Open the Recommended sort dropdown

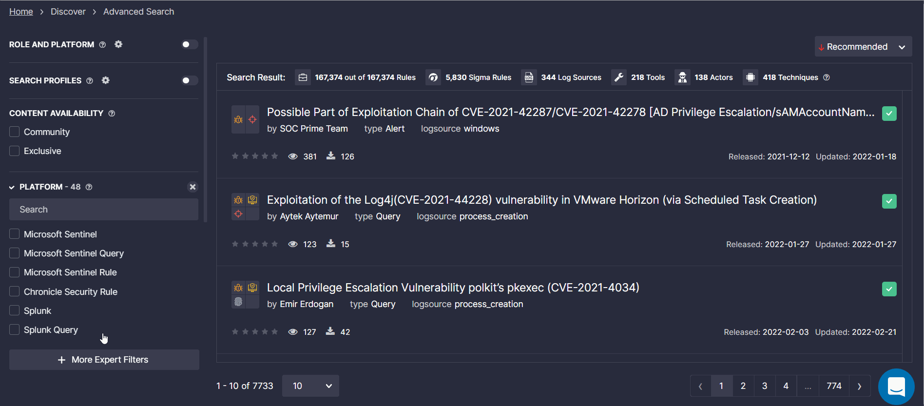pos(863,47)
